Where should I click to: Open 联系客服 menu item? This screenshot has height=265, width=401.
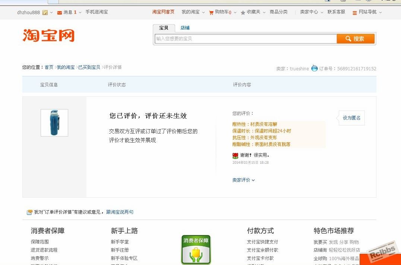coord(336,12)
